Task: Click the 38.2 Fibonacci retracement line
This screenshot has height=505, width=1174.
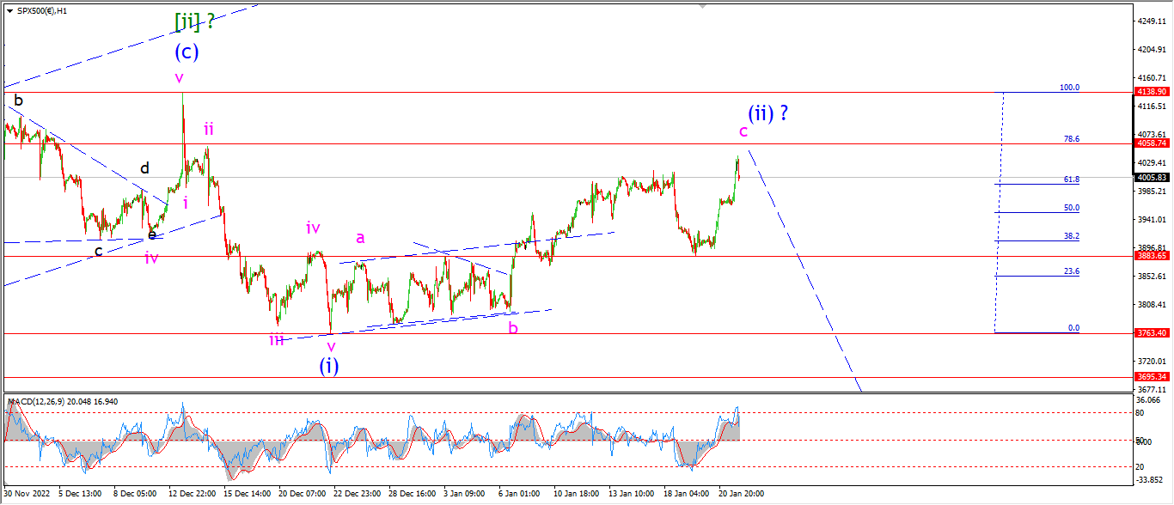Action: coord(1037,240)
